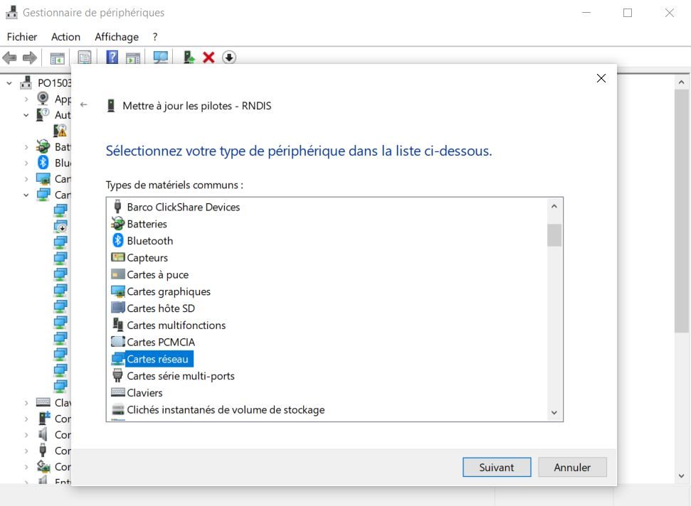Click the Capteurs icon in list
Image resolution: width=691 pixels, height=506 pixels.
point(117,257)
